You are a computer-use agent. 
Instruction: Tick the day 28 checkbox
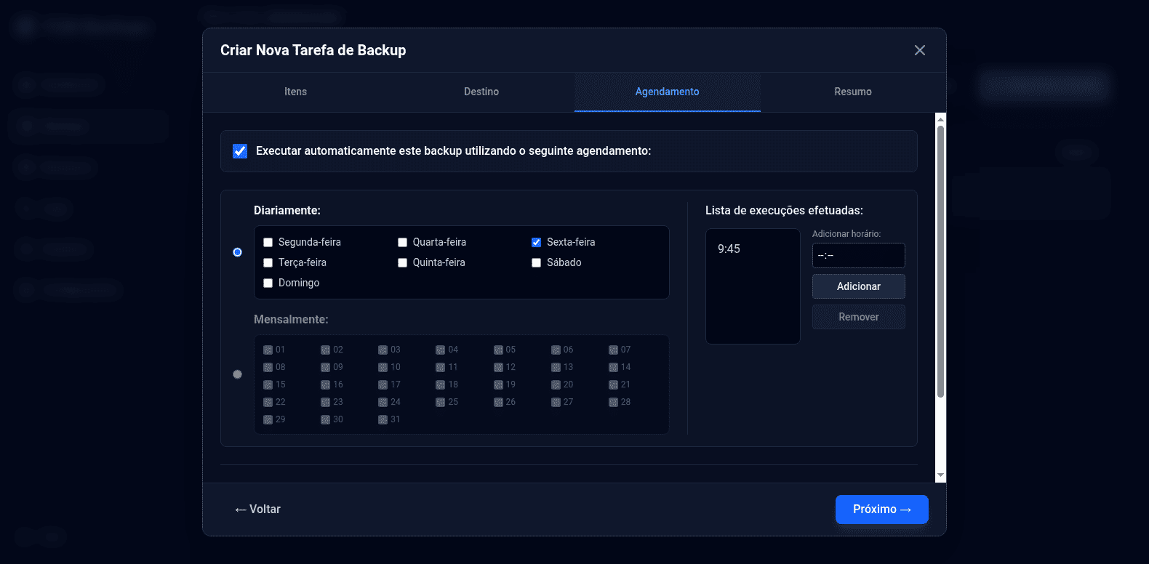613,403
